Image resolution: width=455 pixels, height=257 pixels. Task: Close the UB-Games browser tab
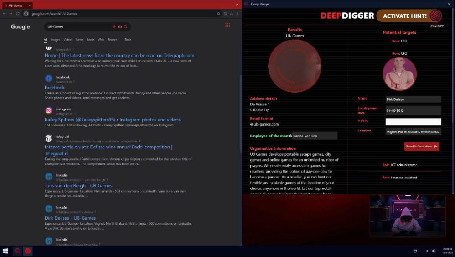pos(29,5)
